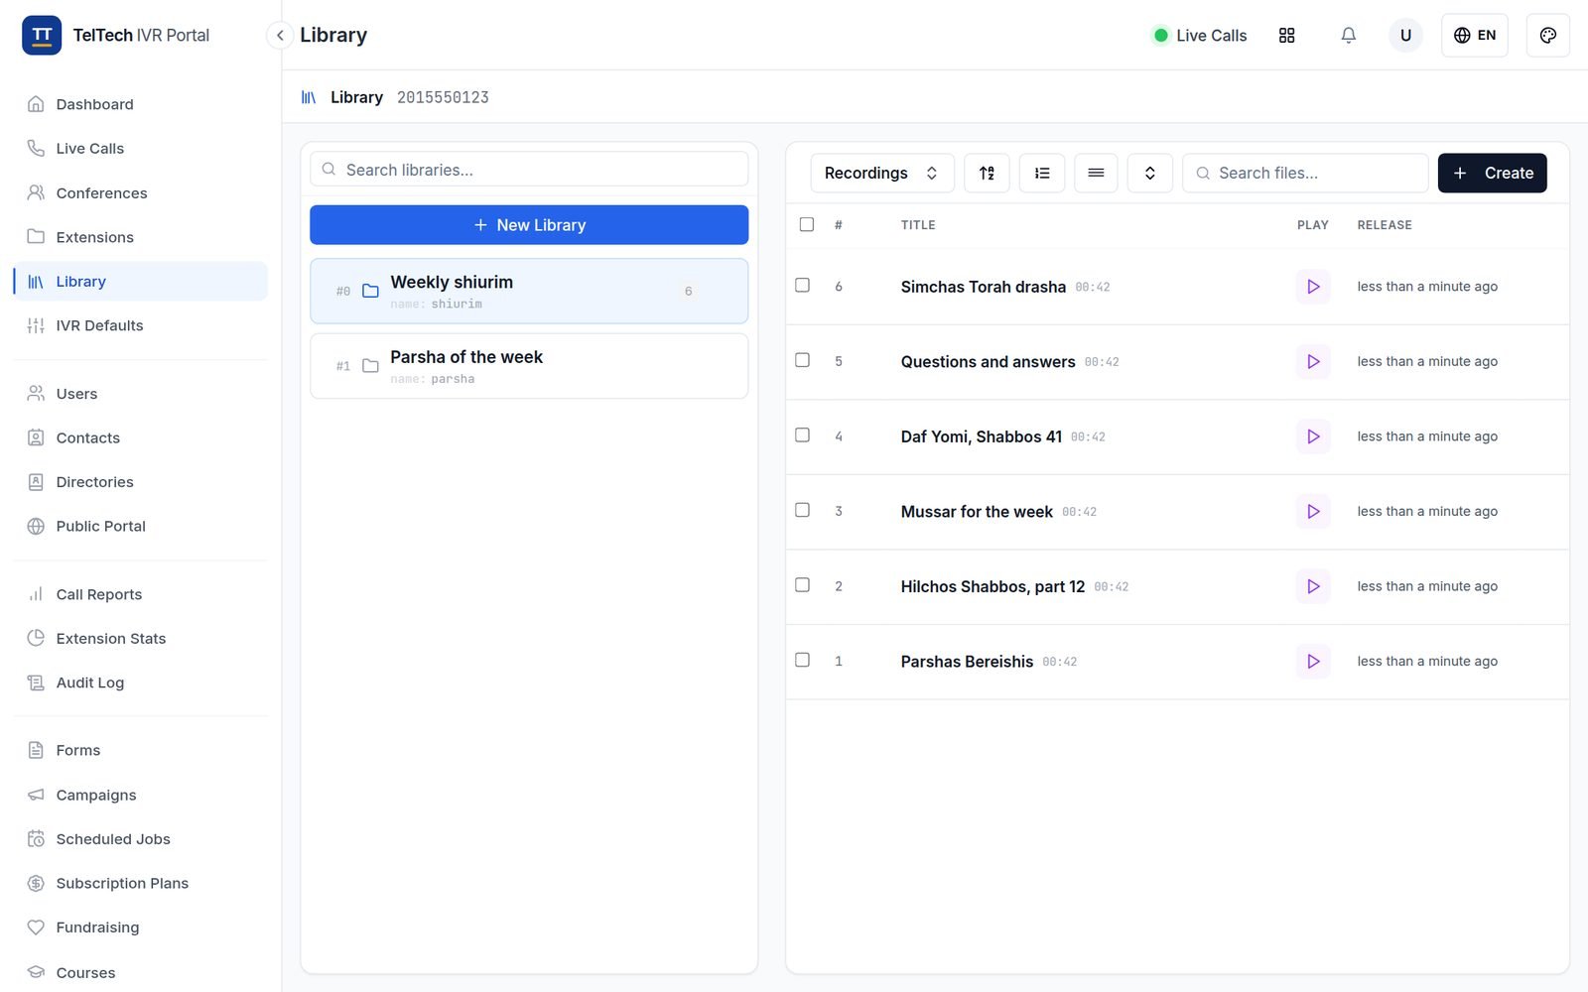Click the TelTech TT logo
The width and height of the screenshot is (1588, 992).
42,36
